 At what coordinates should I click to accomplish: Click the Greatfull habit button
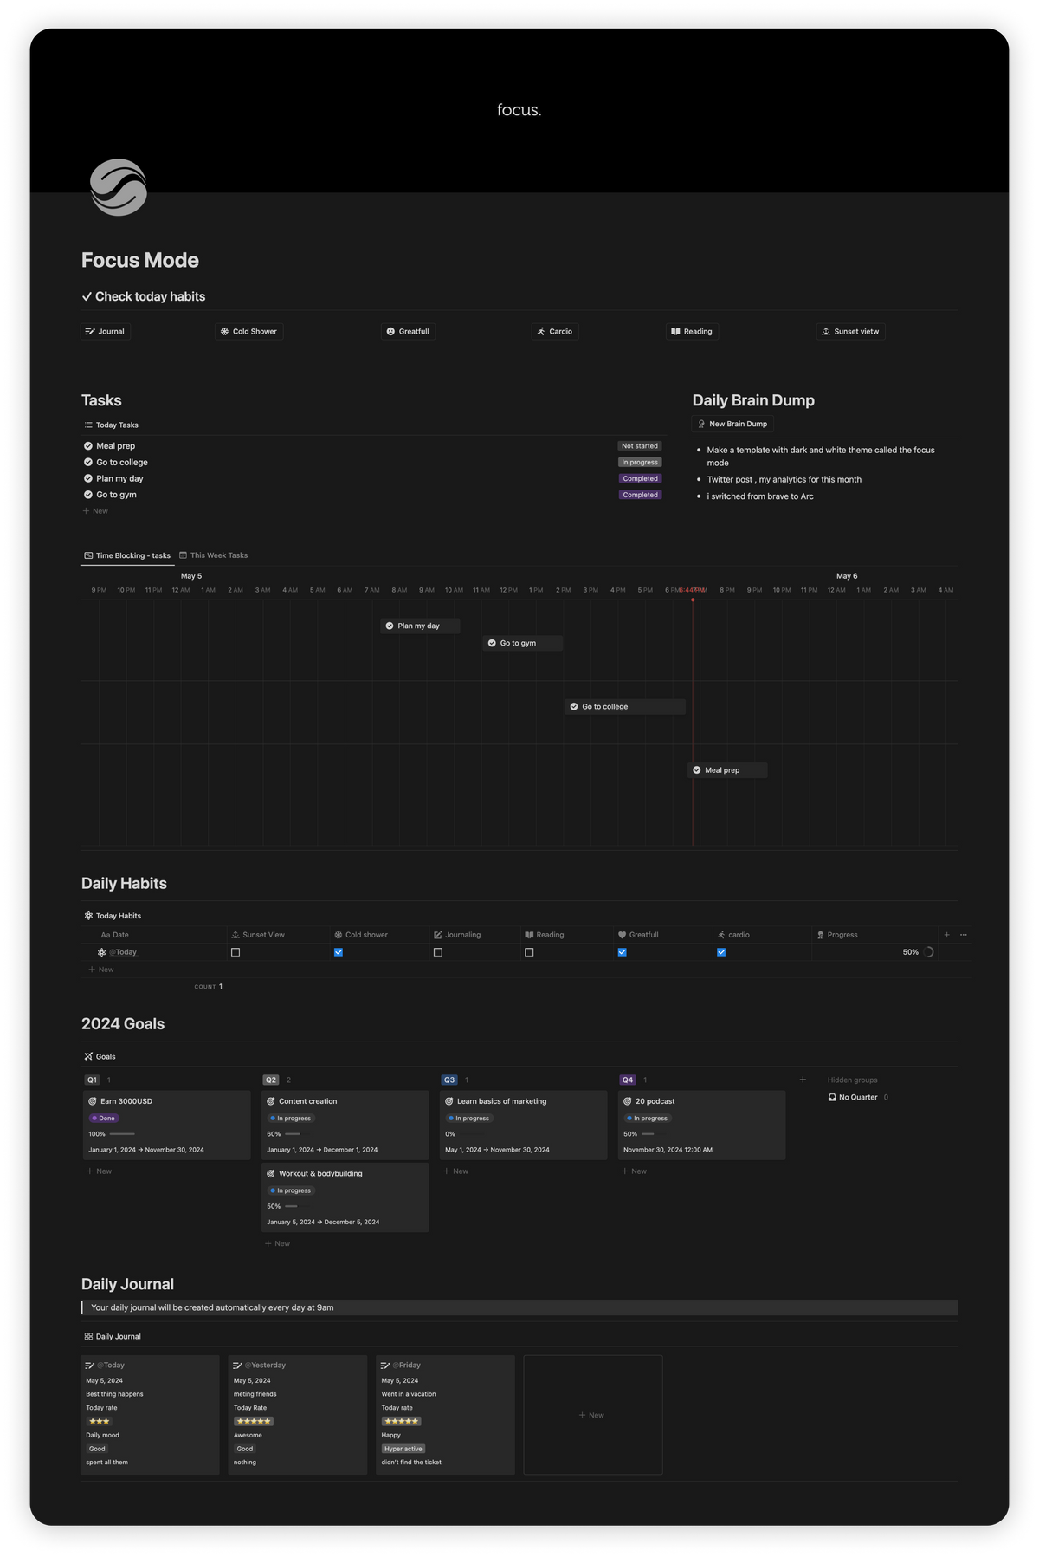click(408, 331)
